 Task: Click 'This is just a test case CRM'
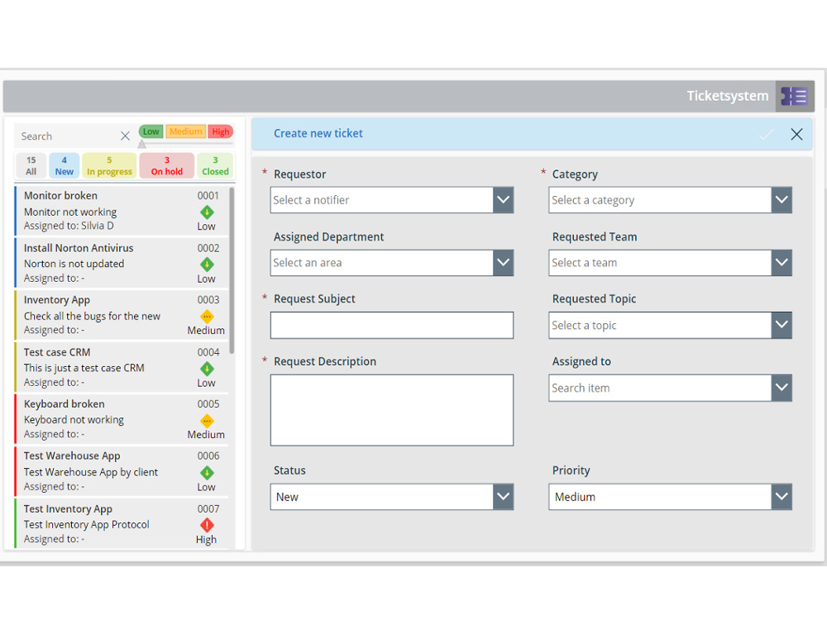84,368
